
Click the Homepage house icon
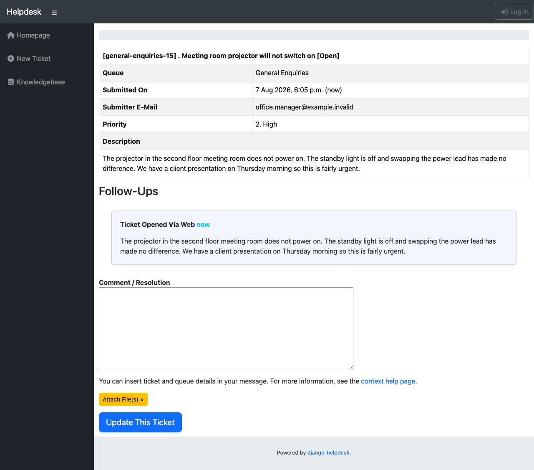pyautogui.click(x=11, y=35)
